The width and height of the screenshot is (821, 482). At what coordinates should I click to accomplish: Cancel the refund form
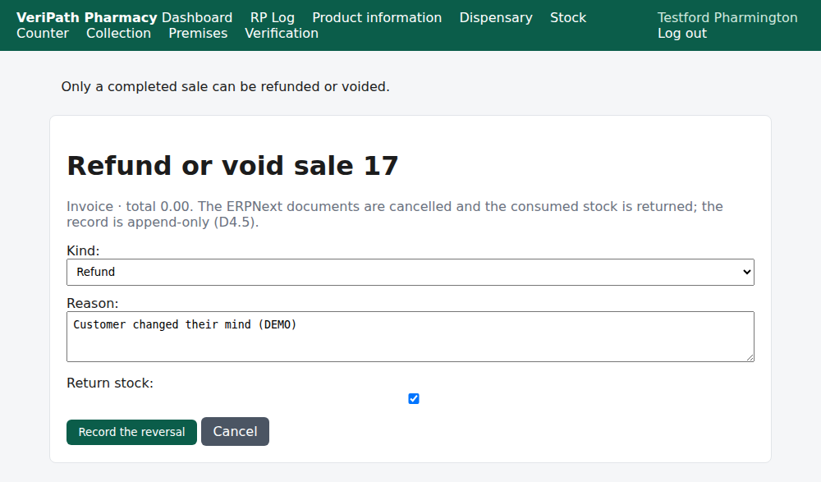click(x=235, y=432)
